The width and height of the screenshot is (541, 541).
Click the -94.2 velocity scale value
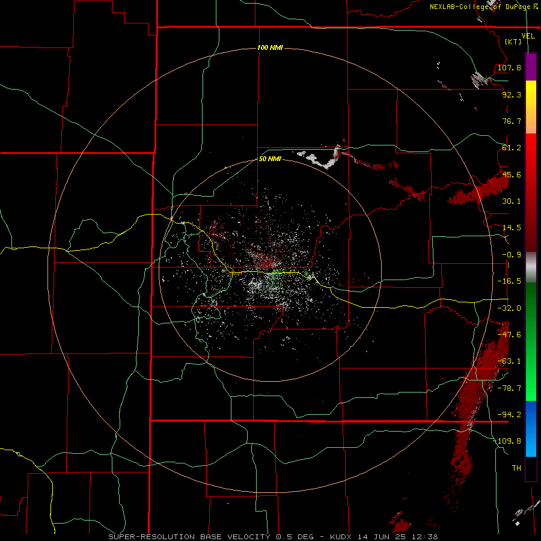[x=509, y=415]
